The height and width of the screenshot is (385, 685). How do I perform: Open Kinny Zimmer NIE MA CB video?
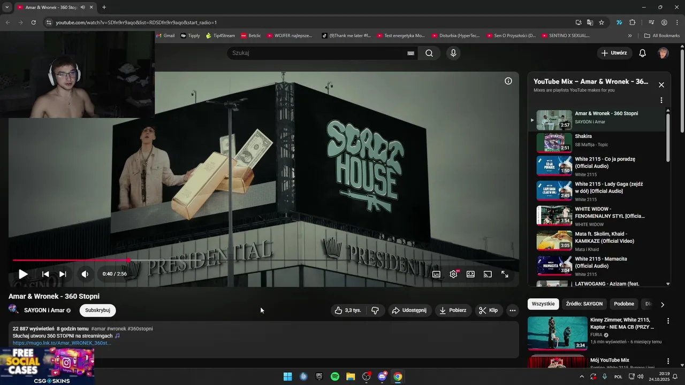click(558, 333)
